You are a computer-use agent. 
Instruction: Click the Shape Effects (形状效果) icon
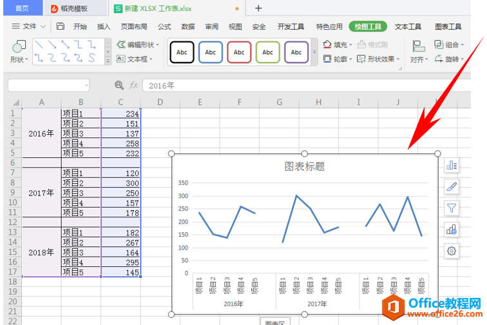click(x=361, y=59)
